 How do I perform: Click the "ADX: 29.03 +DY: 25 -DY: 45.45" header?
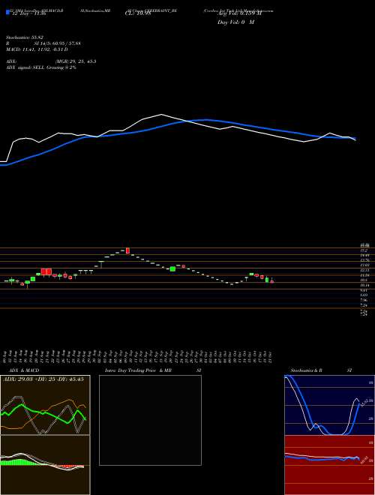tap(43, 379)
